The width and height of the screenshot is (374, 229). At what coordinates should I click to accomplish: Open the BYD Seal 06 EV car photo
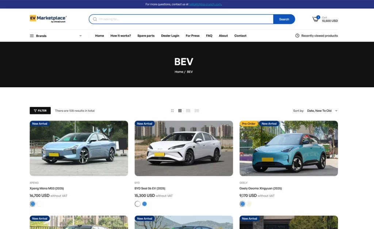click(x=184, y=148)
